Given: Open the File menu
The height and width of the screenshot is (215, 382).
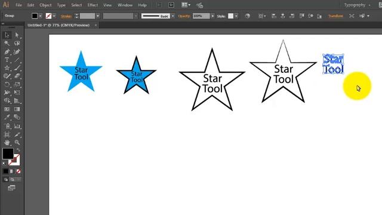Looking at the screenshot, I should tap(19, 5).
